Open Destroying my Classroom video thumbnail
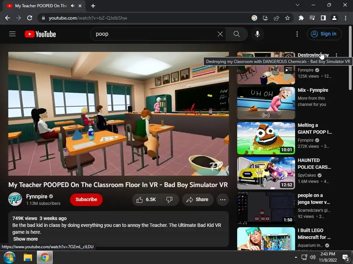 [266, 68]
